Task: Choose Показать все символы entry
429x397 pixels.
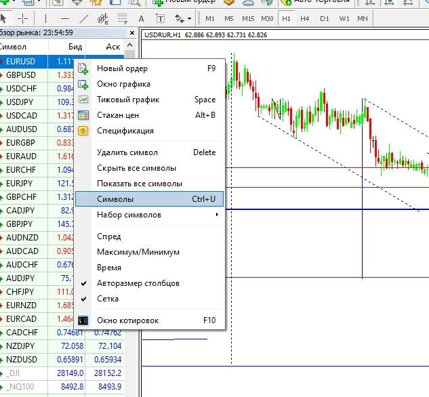Action: (149, 184)
